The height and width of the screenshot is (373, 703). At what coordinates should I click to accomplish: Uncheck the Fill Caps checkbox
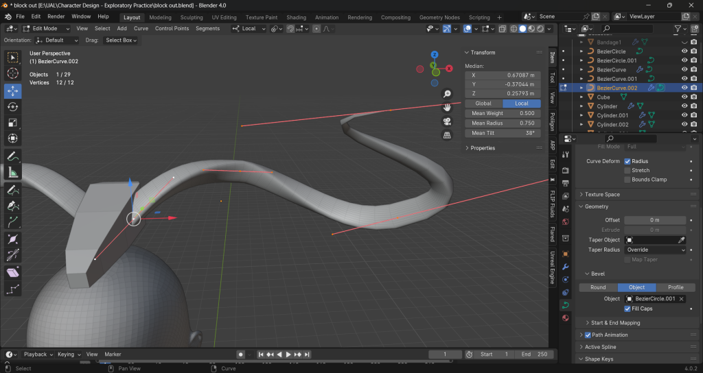click(627, 309)
